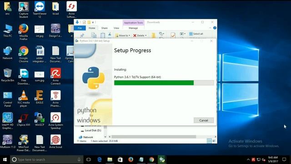This screenshot has width=291, height=164.
Task: Select Network in Explorer navigation pane
Action: coord(86,137)
